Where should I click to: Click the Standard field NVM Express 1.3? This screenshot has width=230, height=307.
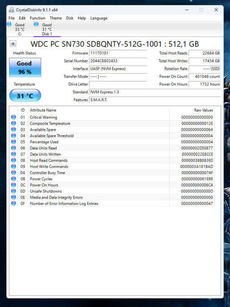click(155, 92)
